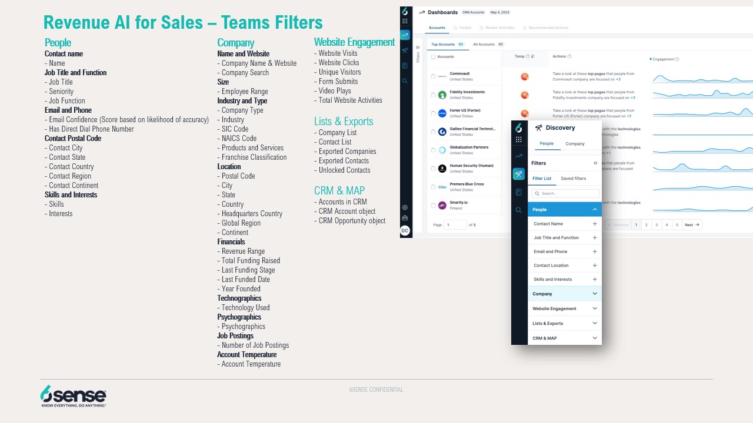Image resolution: width=753 pixels, height=423 pixels.
Task: Open settings gear in Dashboards sidebar
Action: click(x=405, y=207)
